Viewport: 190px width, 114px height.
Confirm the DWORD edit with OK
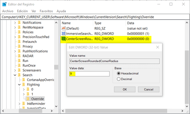125,89
